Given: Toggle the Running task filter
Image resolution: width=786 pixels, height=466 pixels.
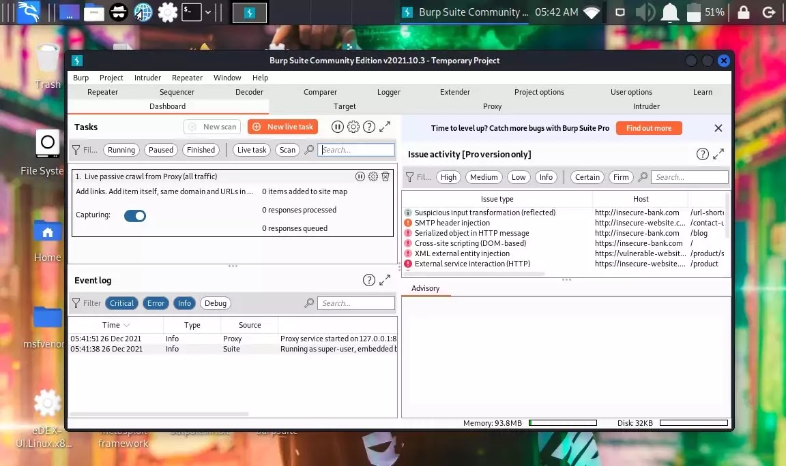Looking at the screenshot, I should click(x=121, y=150).
